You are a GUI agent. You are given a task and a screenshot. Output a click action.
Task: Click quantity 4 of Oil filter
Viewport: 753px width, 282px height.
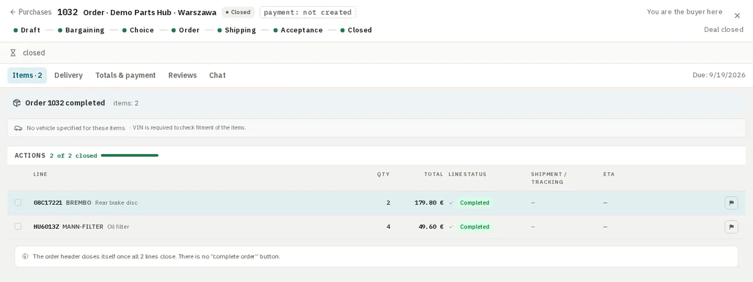pyautogui.click(x=388, y=227)
